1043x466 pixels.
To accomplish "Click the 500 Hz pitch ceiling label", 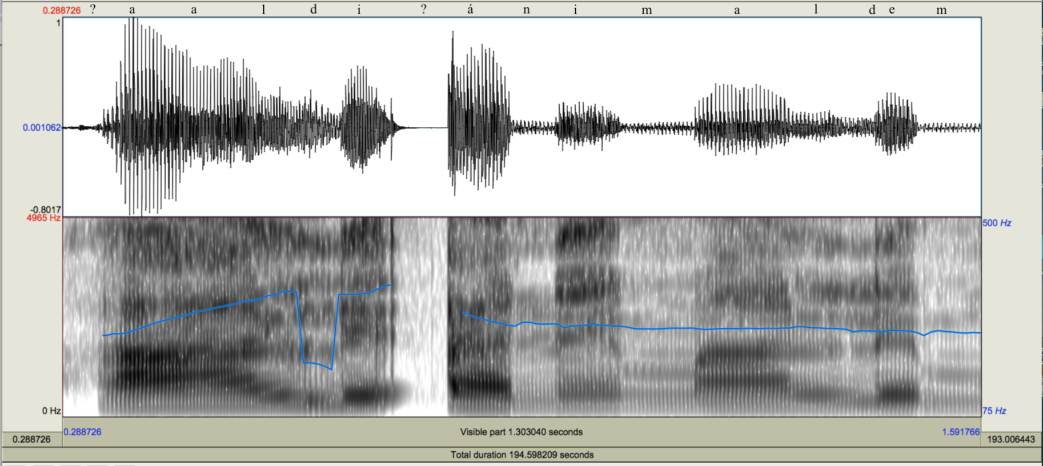I will coord(997,223).
